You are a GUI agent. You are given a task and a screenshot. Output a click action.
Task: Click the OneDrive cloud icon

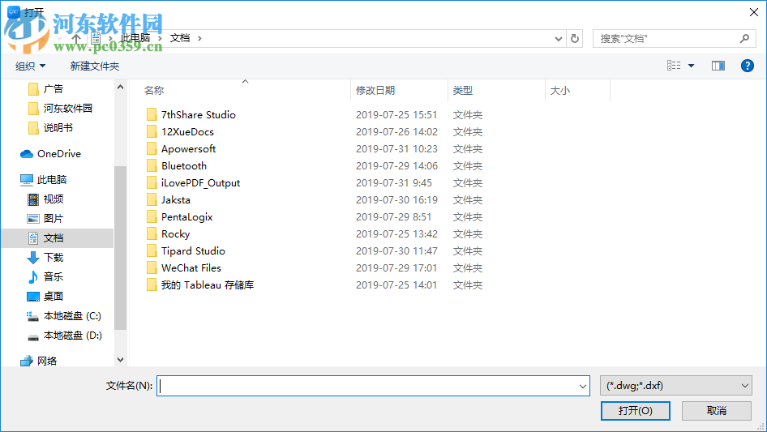point(27,154)
